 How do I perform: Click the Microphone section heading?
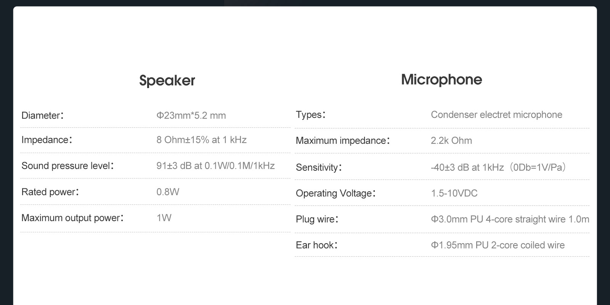click(441, 80)
